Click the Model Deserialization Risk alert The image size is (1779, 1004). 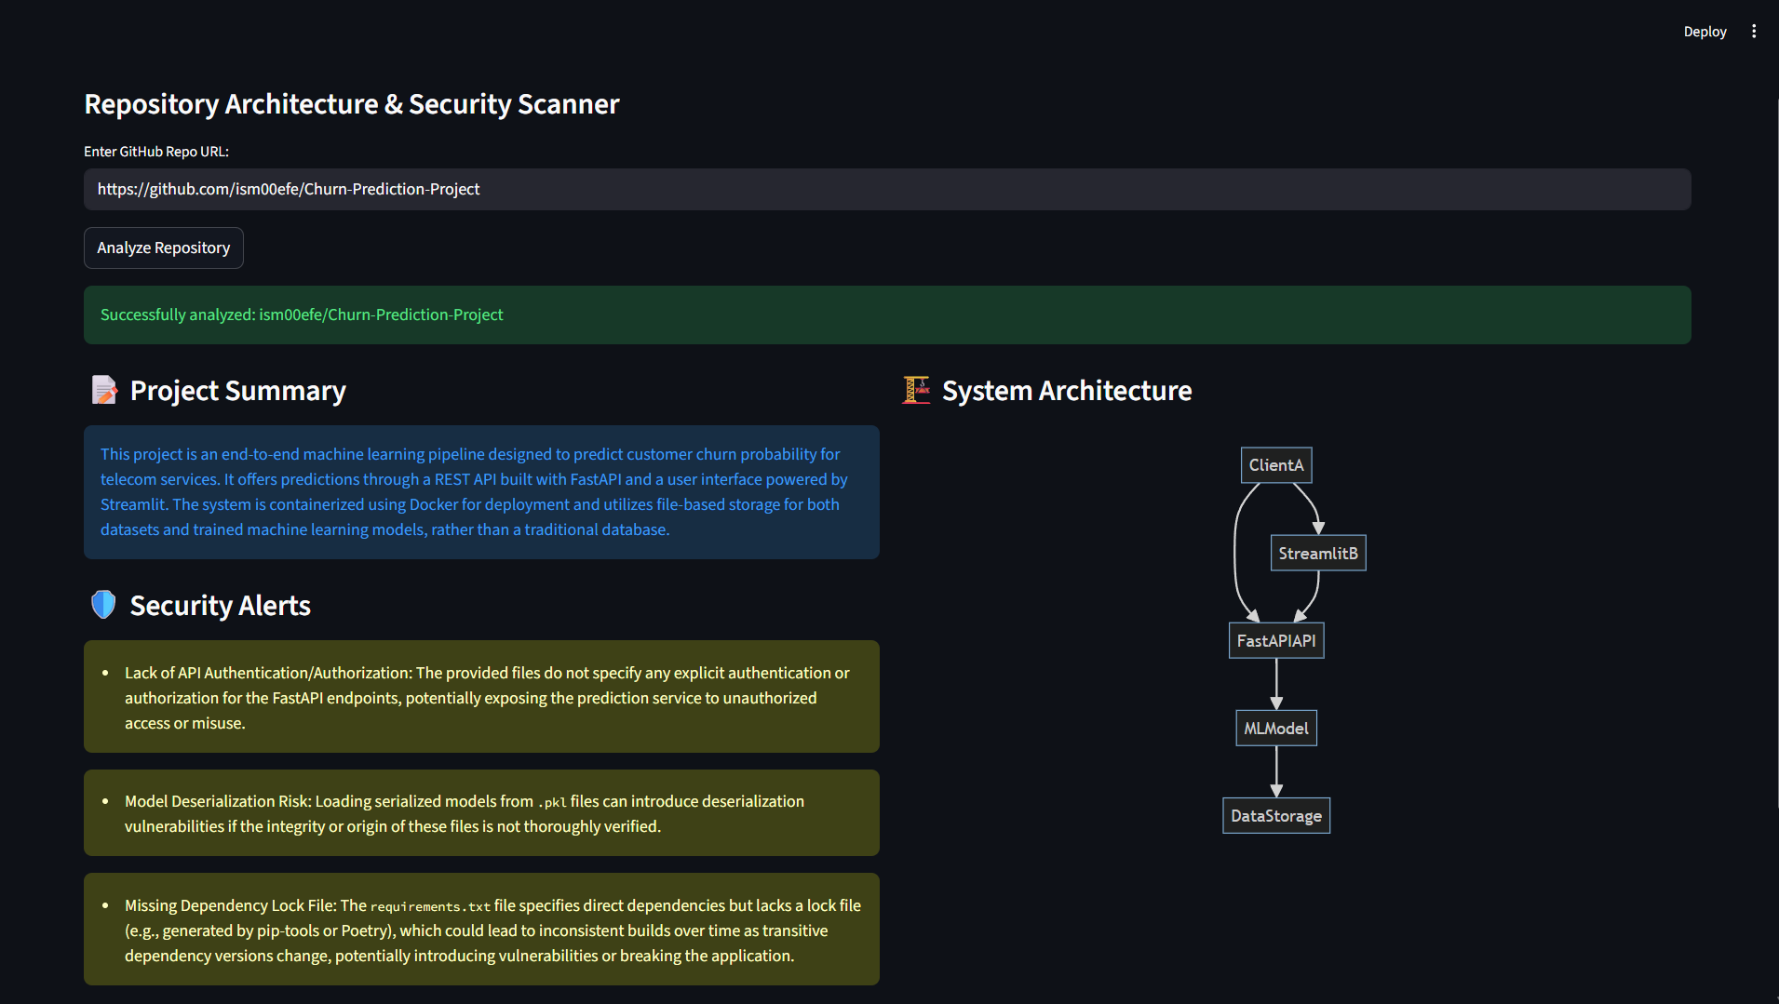coord(481,813)
